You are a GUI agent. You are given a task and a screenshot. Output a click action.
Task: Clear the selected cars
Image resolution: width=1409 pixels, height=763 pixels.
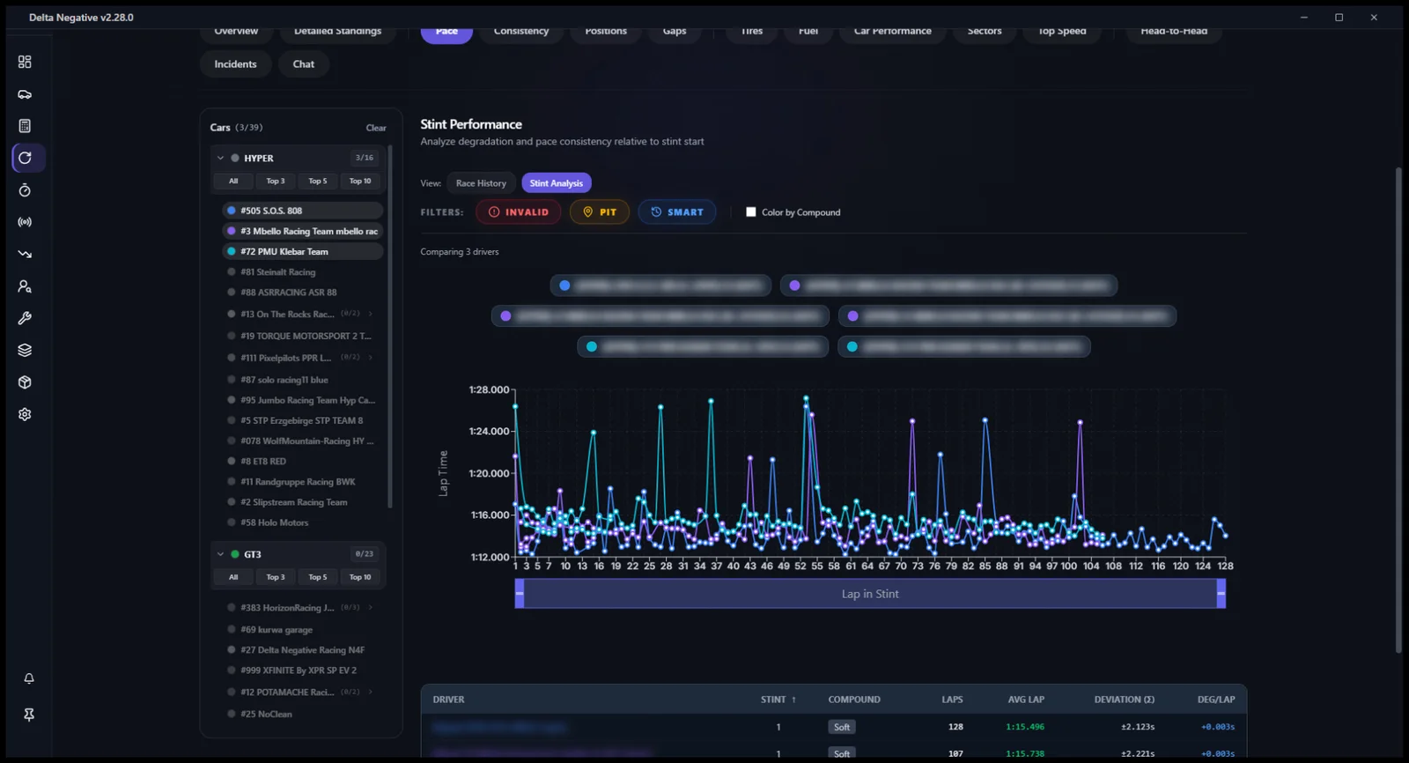pos(376,128)
